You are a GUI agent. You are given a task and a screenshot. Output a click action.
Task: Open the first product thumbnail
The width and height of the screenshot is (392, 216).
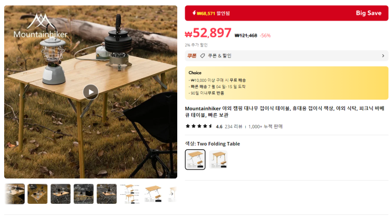14,194
